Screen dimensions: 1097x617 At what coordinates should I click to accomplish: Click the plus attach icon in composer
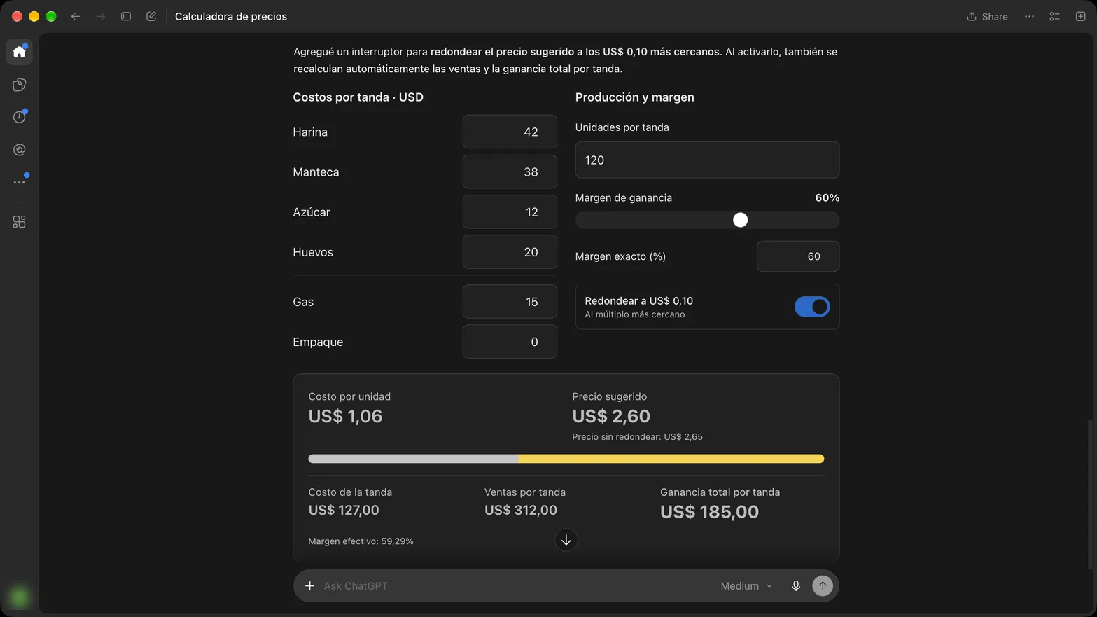(309, 585)
